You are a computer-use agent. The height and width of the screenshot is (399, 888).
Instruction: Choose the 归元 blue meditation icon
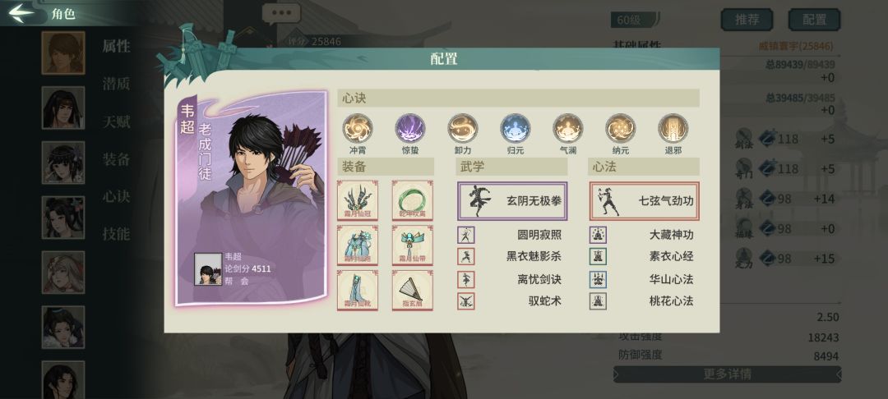pos(516,128)
